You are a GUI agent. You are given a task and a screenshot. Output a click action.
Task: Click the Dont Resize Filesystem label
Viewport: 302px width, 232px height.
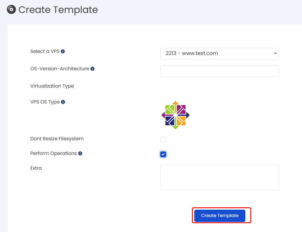click(x=57, y=139)
